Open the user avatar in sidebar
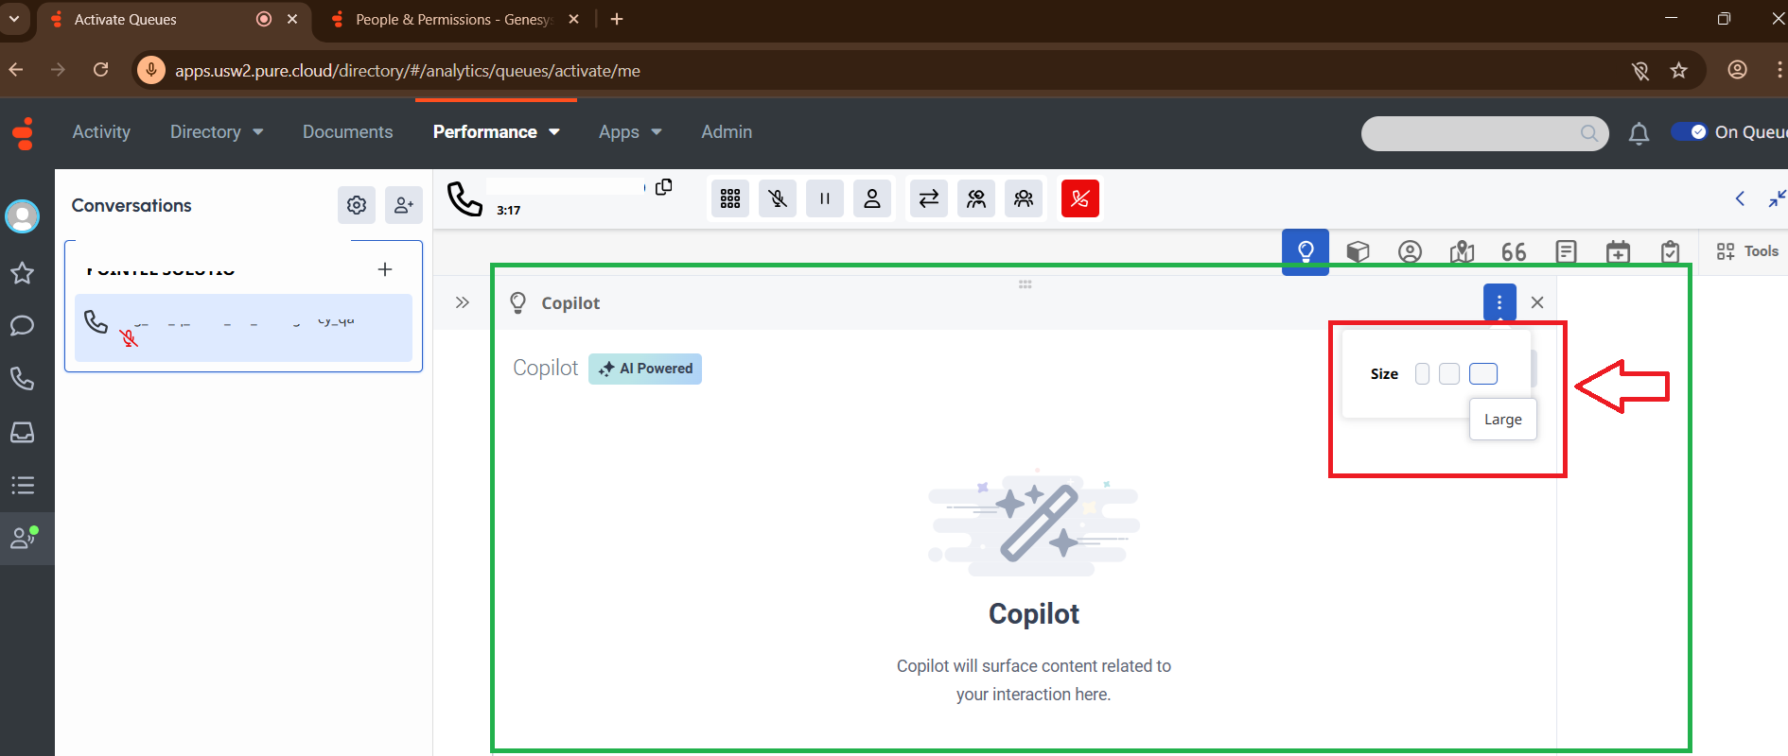Viewport: 1788px width, 756px height. (23, 216)
